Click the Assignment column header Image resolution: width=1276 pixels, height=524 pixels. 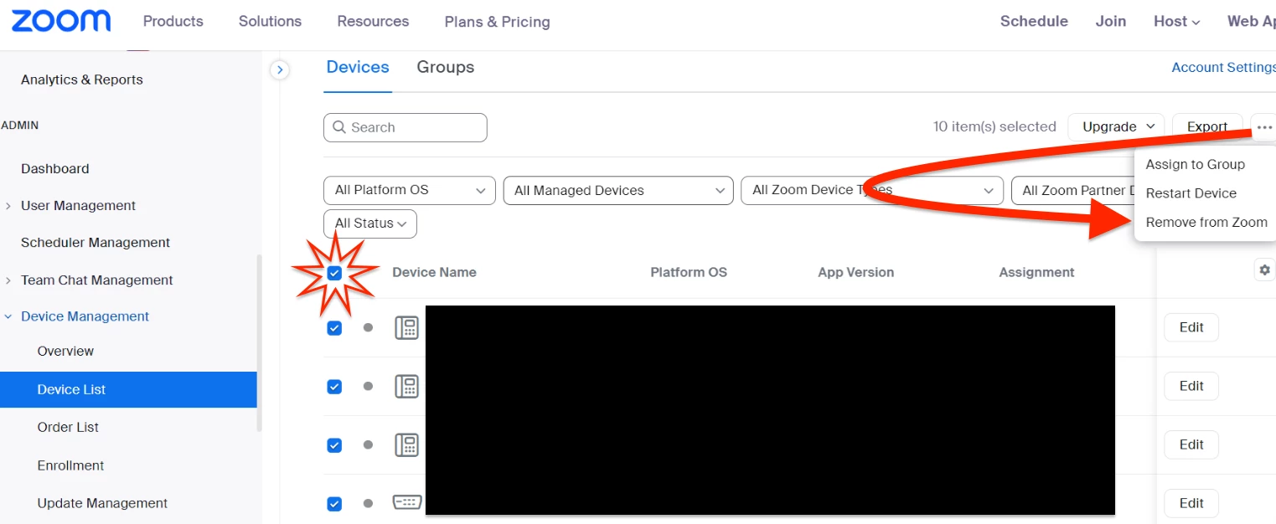tap(1036, 273)
